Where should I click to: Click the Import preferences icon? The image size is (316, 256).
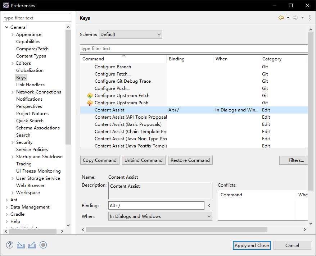[x=21, y=245]
